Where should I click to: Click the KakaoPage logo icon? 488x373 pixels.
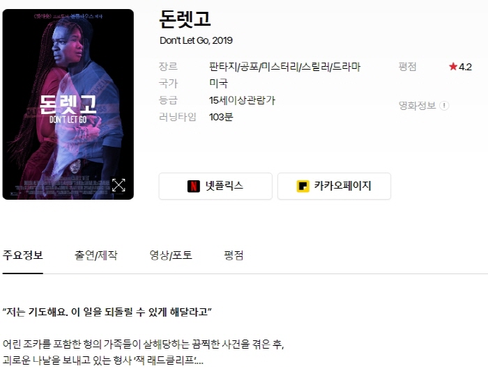(303, 186)
